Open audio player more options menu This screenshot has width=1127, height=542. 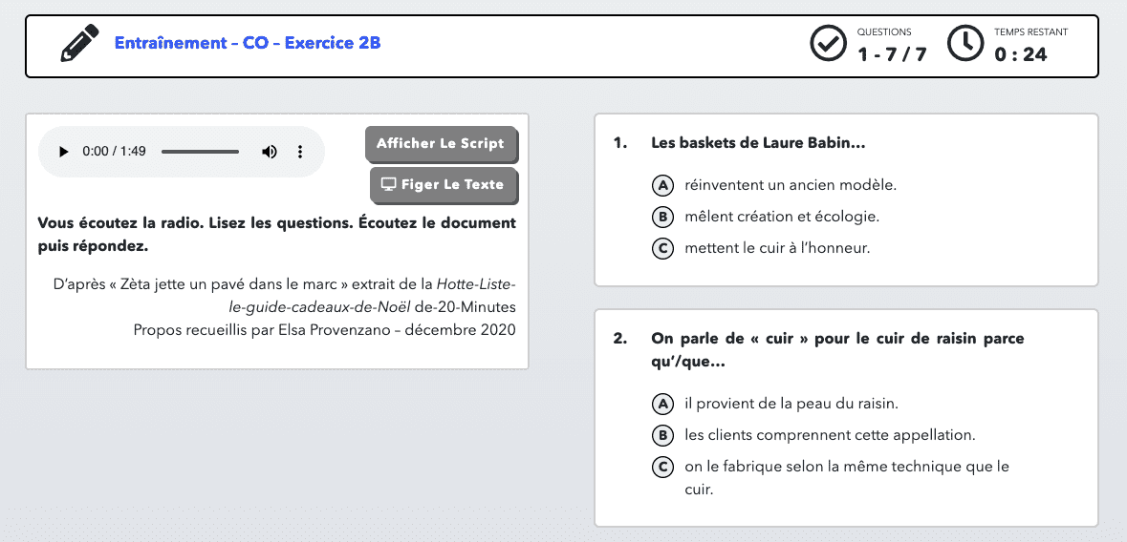[300, 152]
